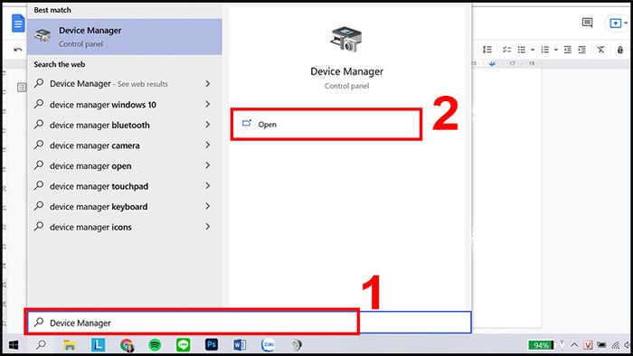
Task: Open Photoshop from the taskbar
Action: click(211, 345)
